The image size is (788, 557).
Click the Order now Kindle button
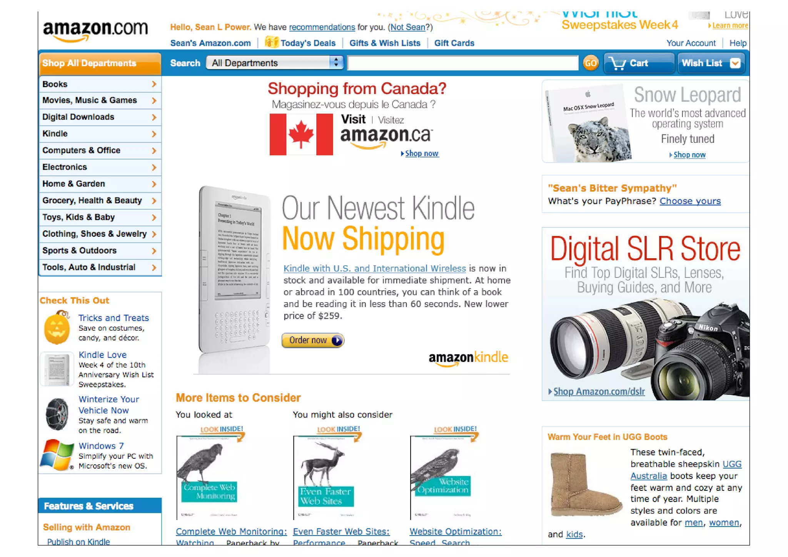(313, 340)
